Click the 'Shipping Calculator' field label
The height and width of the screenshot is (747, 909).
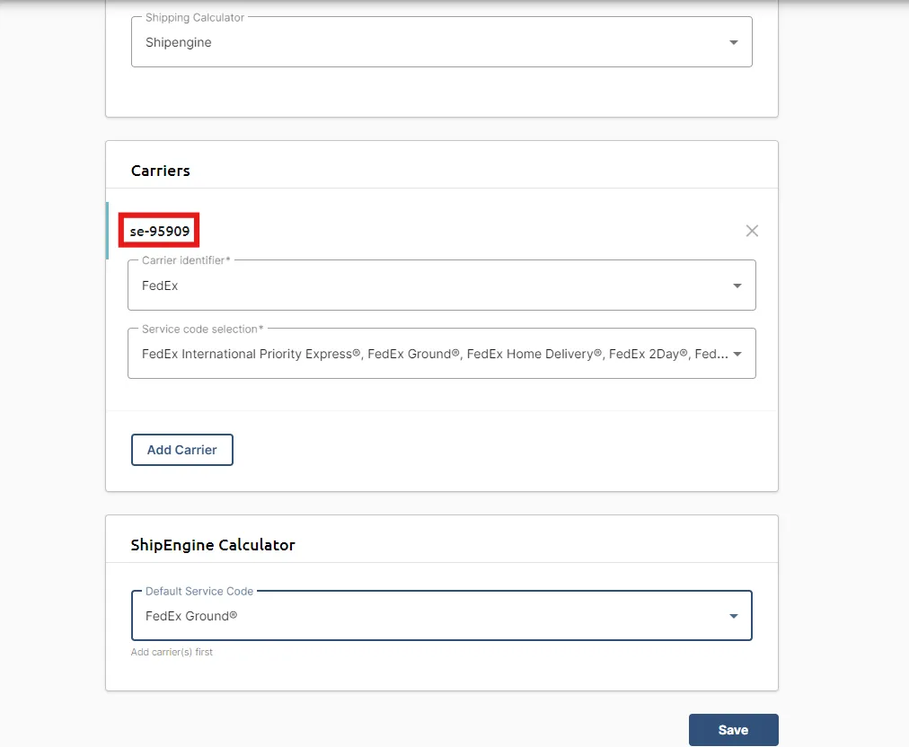[195, 17]
